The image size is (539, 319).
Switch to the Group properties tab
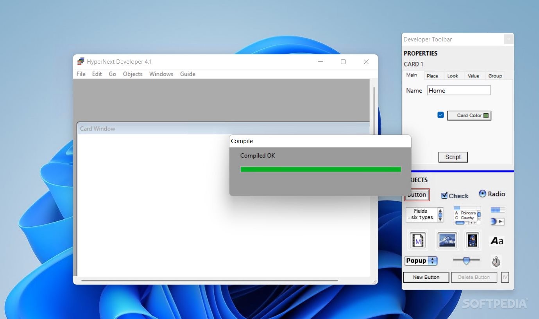coord(495,76)
